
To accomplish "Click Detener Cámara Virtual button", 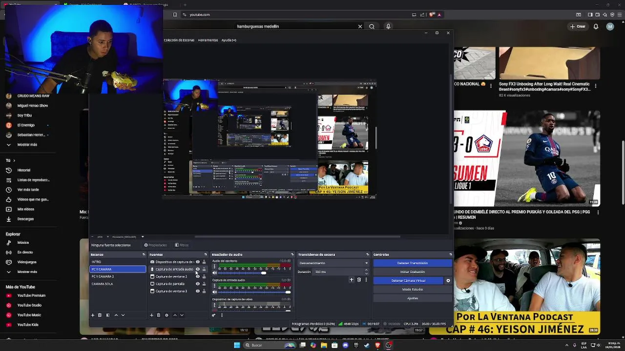I will (408, 280).
